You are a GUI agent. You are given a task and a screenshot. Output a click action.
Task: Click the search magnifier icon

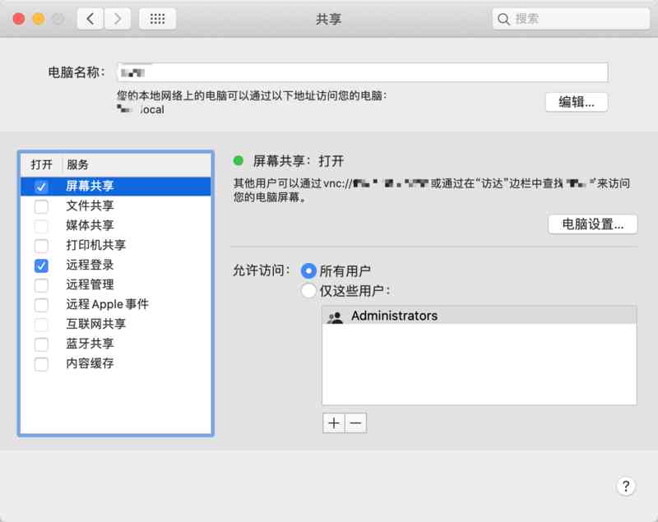(x=504, y=18)
